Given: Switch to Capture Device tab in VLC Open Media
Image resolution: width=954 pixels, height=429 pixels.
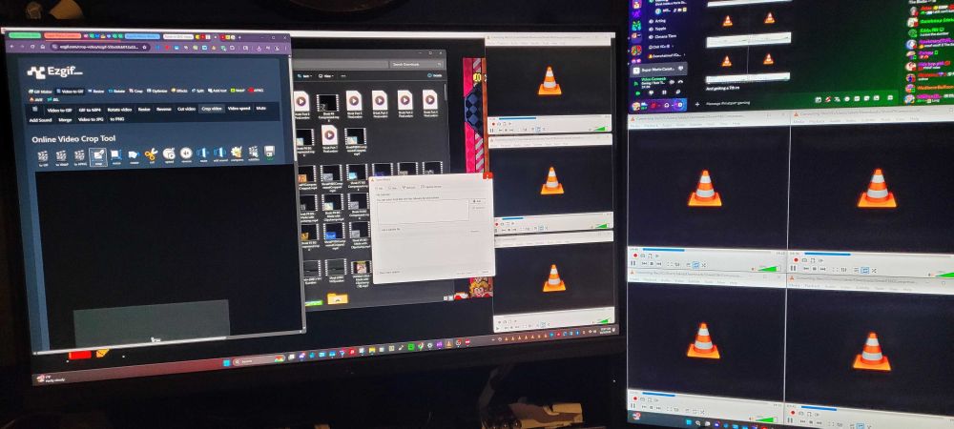Looking at the screenshot, I should (431, 187).
